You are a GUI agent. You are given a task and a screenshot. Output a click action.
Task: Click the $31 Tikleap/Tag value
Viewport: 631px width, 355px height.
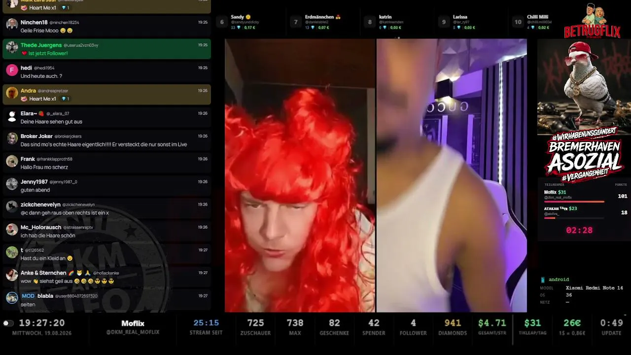532,323
